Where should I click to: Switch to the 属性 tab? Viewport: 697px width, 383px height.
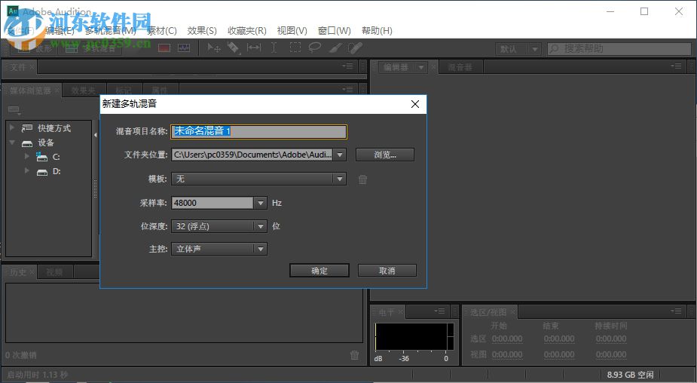coord(160,90)
